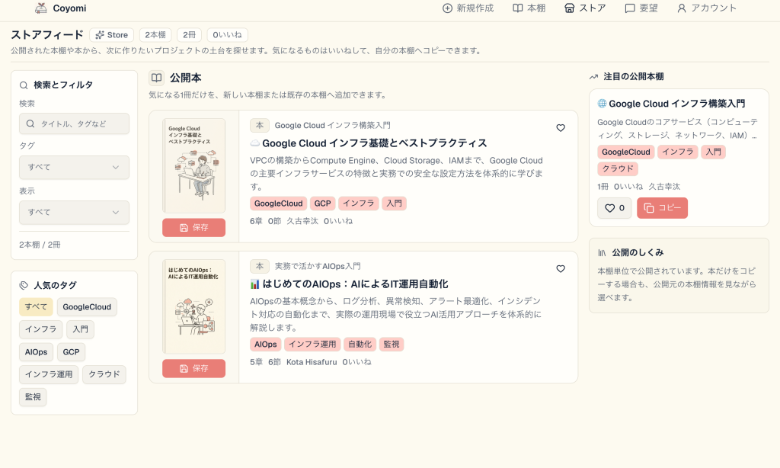Toggle like on featured bookshelf heart counter
780x468 pixels.
615,208
